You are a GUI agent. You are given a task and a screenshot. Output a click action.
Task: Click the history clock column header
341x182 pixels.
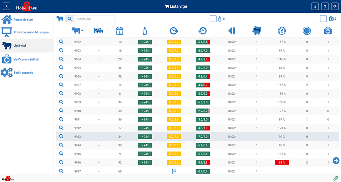tap(203, 31)
